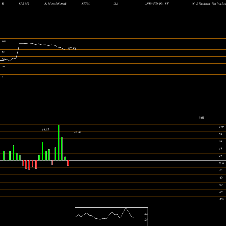Click the MR axis label -100
The height and width of the screenshot is (226, 226).
point(221,199)
